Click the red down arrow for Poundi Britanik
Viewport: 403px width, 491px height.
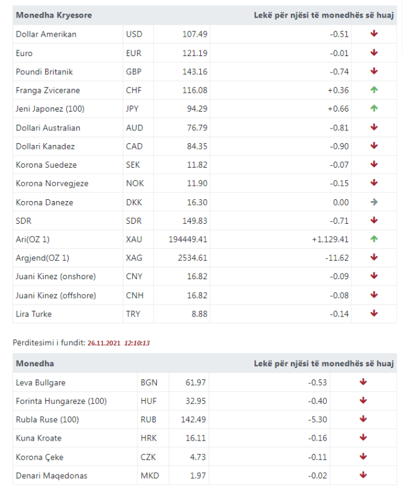tap(374, 71)
